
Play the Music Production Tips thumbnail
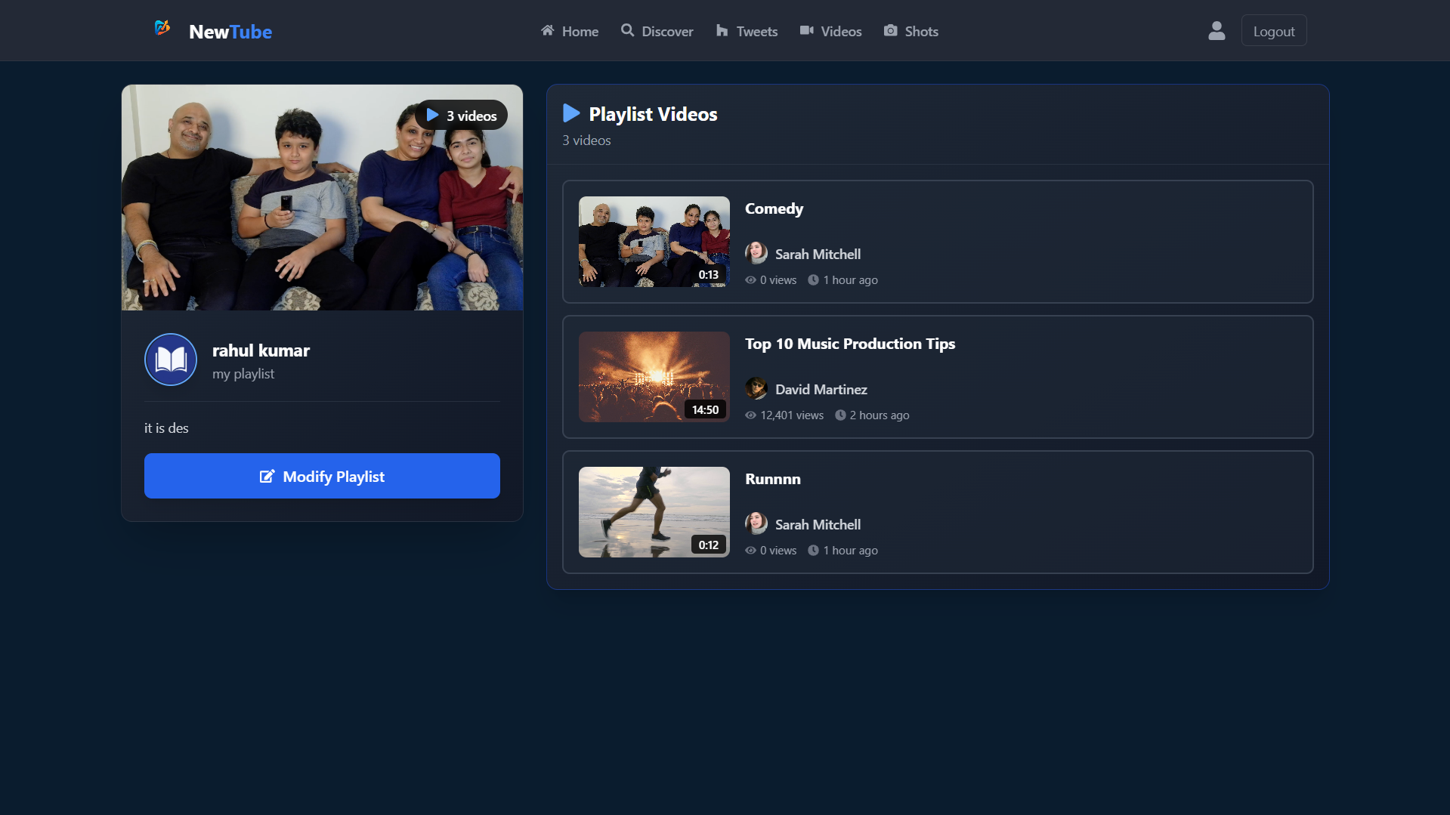click(654, 377)
